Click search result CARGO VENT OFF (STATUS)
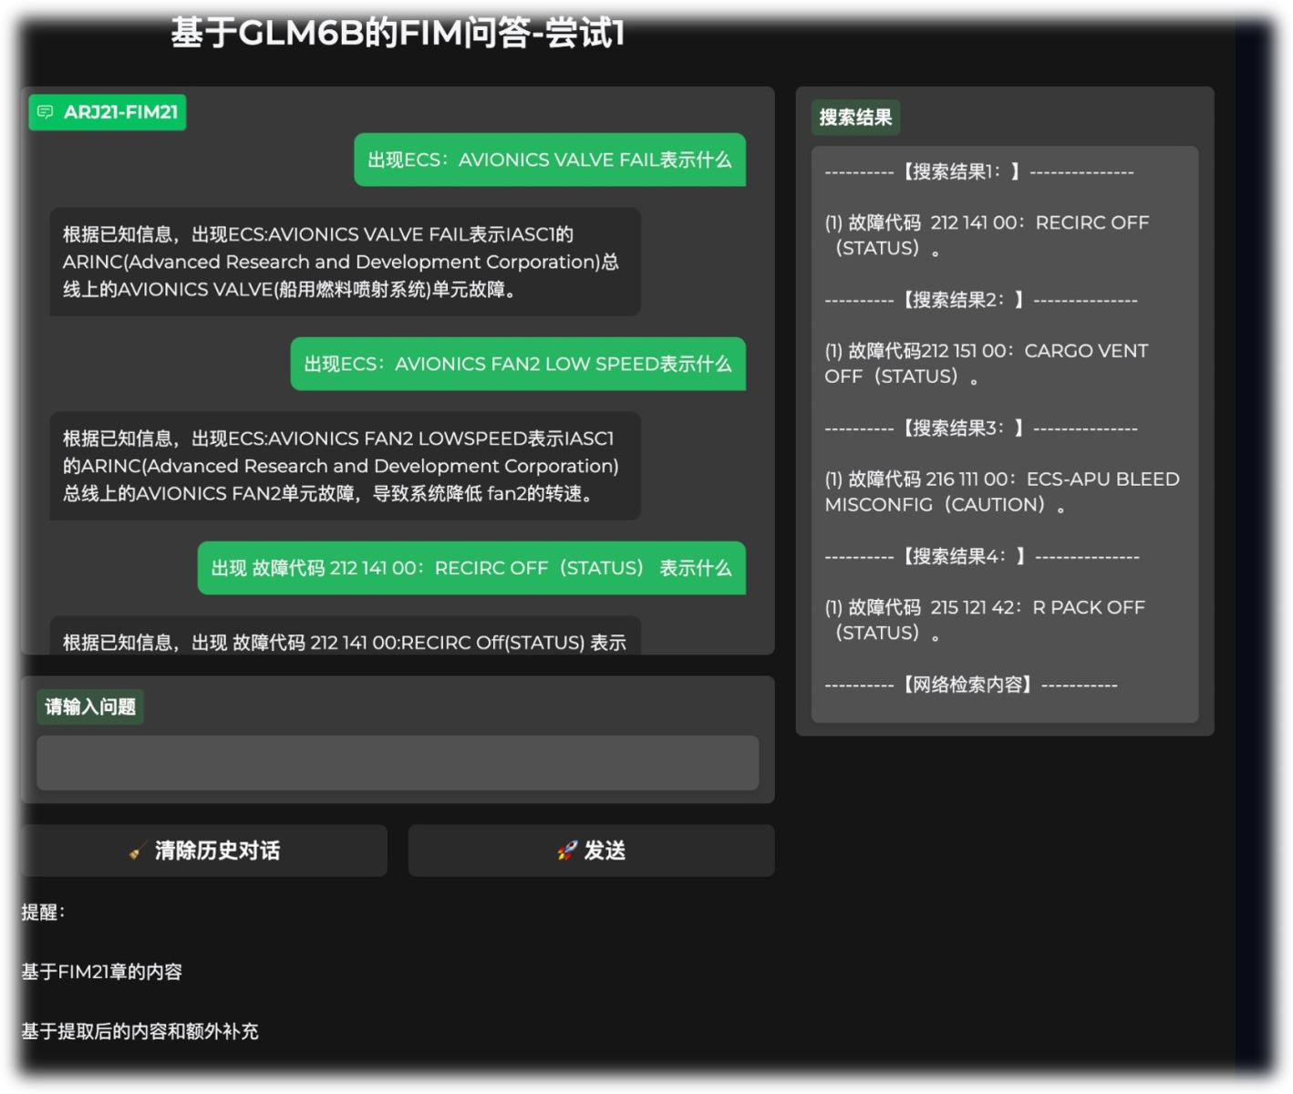The height and width of the screenshot is (1094, 1293). (x=986, y=364)
